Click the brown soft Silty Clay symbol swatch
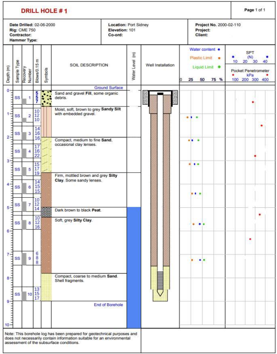This screenshot has height=354, width=277. 46,245
